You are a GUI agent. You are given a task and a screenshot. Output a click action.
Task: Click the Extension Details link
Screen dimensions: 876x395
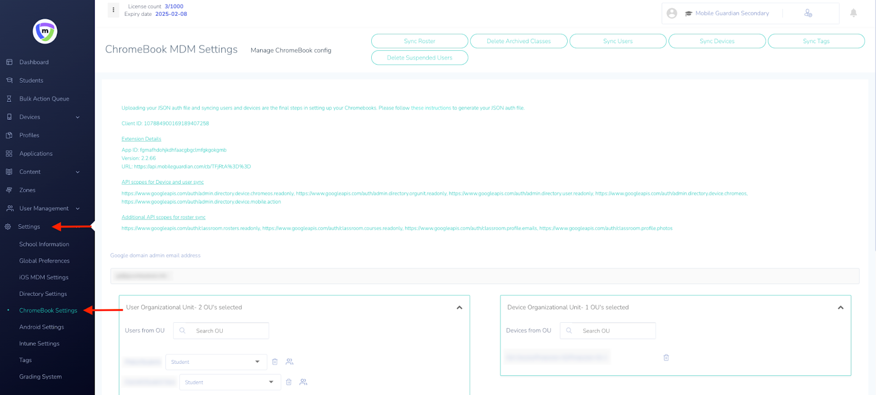[x=141, y=139]
